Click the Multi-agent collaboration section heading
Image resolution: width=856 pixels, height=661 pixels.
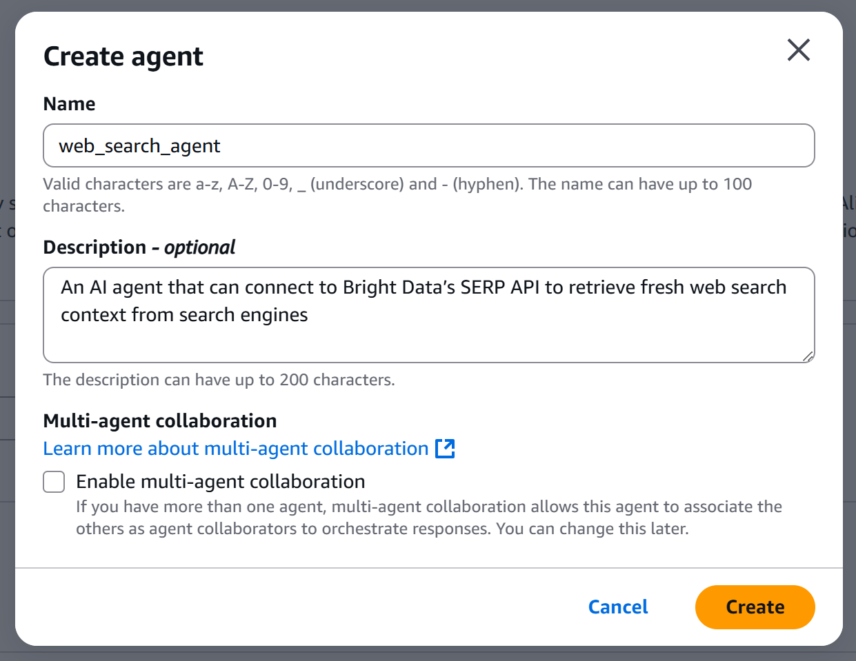click(159, 420)
